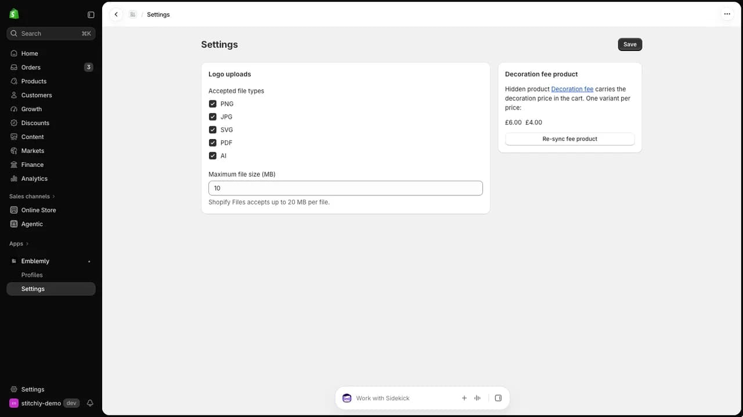The height and width of the screenshot is (417, 743).
Task: Open Markets in the sidebar
Action: 51,151
